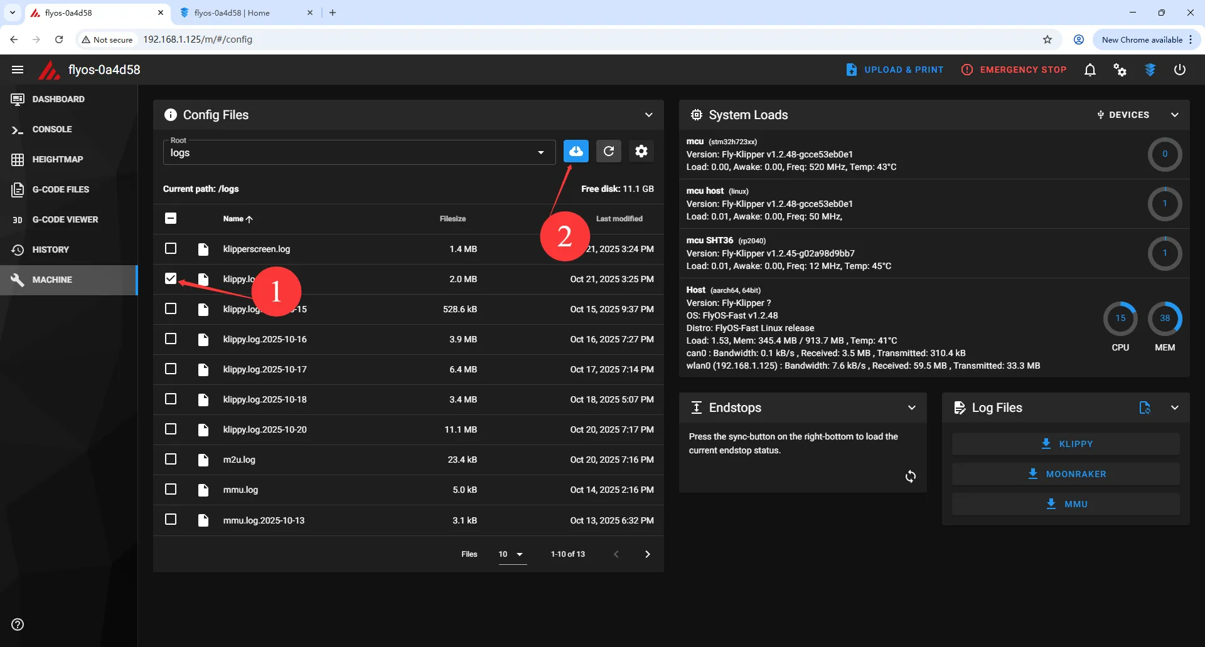
Task: Open the hamburger navigation menu
Action: [18, 70]
